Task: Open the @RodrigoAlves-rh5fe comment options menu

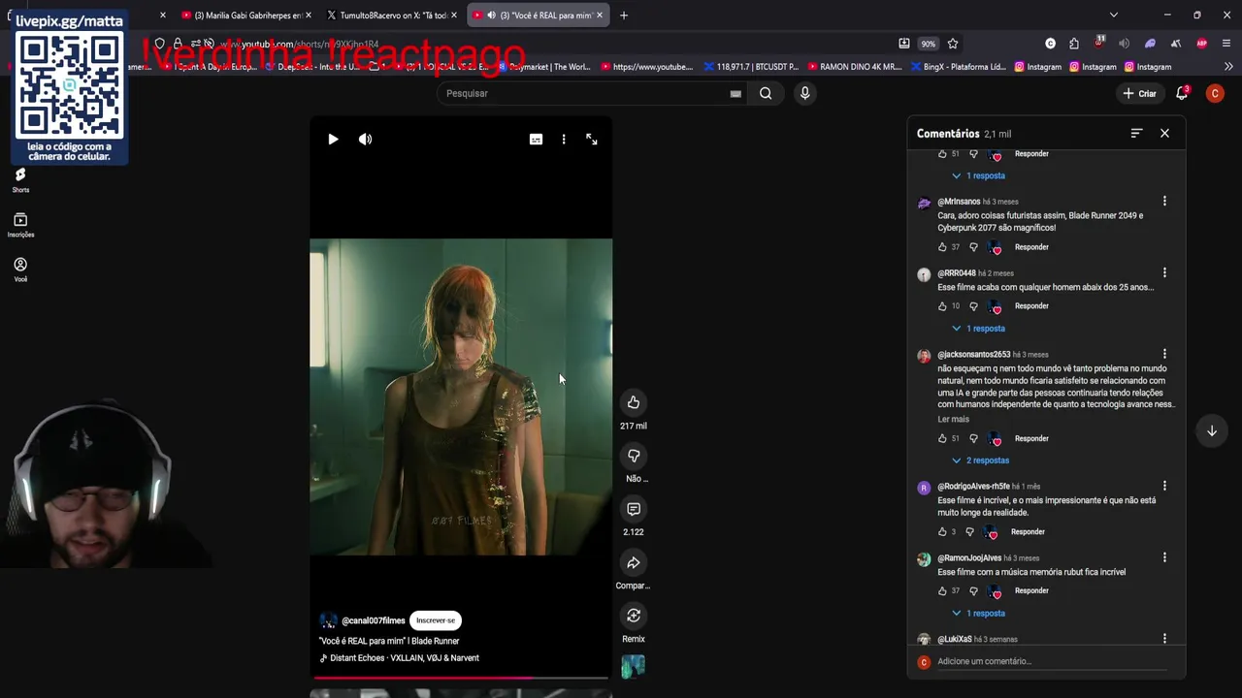Action: pyautogui.click(x=1164, y=487)
